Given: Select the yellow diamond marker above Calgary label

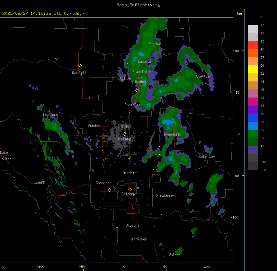Looking at the screenshot, I should [x=130, y=190].
